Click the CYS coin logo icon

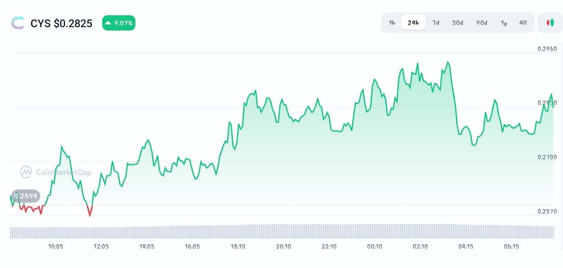click(x=17, y=23)
